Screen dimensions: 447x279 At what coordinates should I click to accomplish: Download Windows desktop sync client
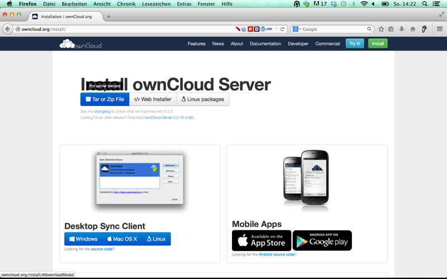pos(83,239)
